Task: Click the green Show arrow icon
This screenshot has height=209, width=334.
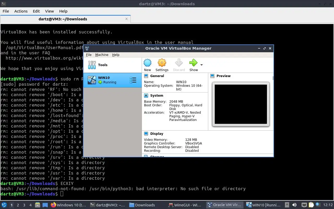Action: click(x=193, y=63)
